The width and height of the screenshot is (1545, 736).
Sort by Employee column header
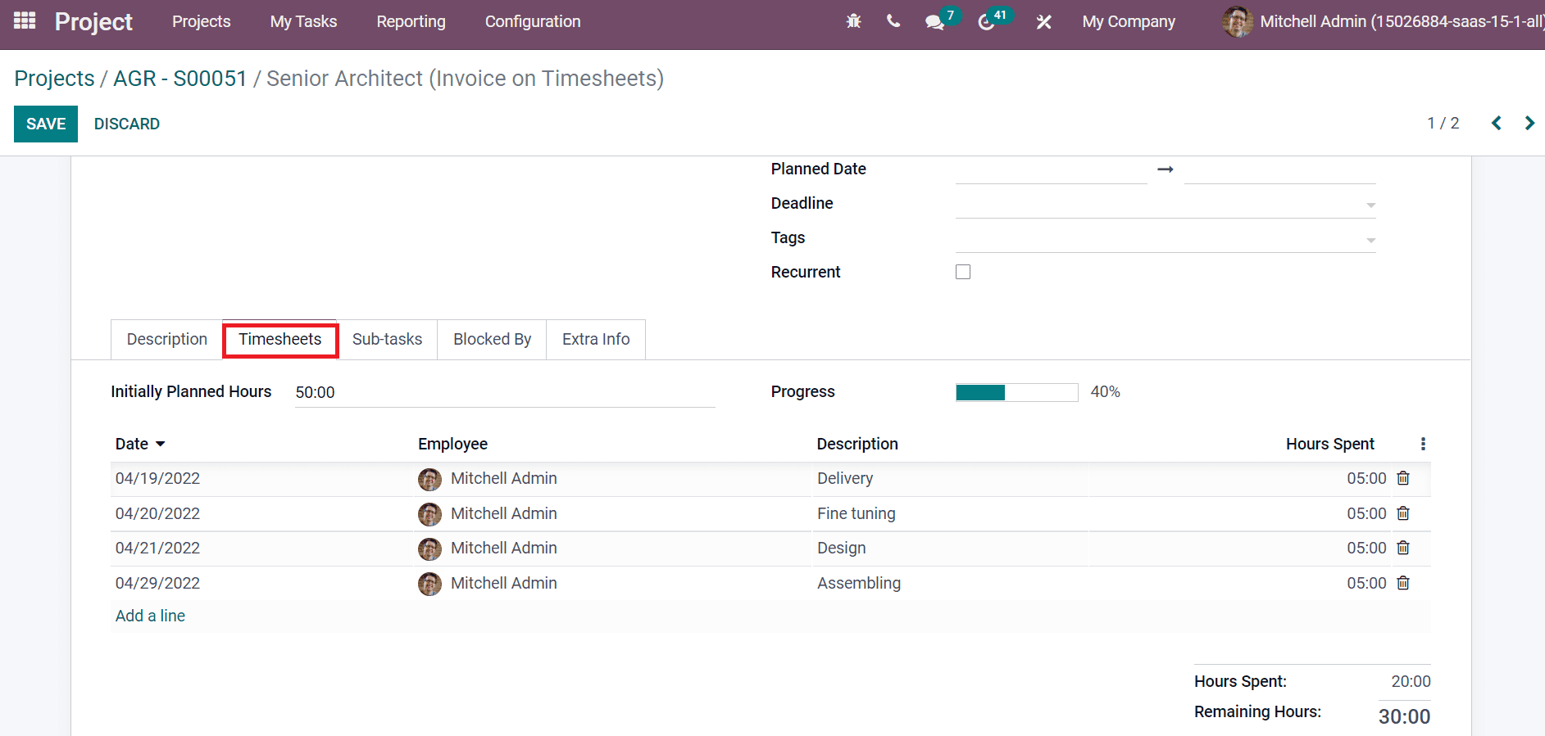[452, 444]
